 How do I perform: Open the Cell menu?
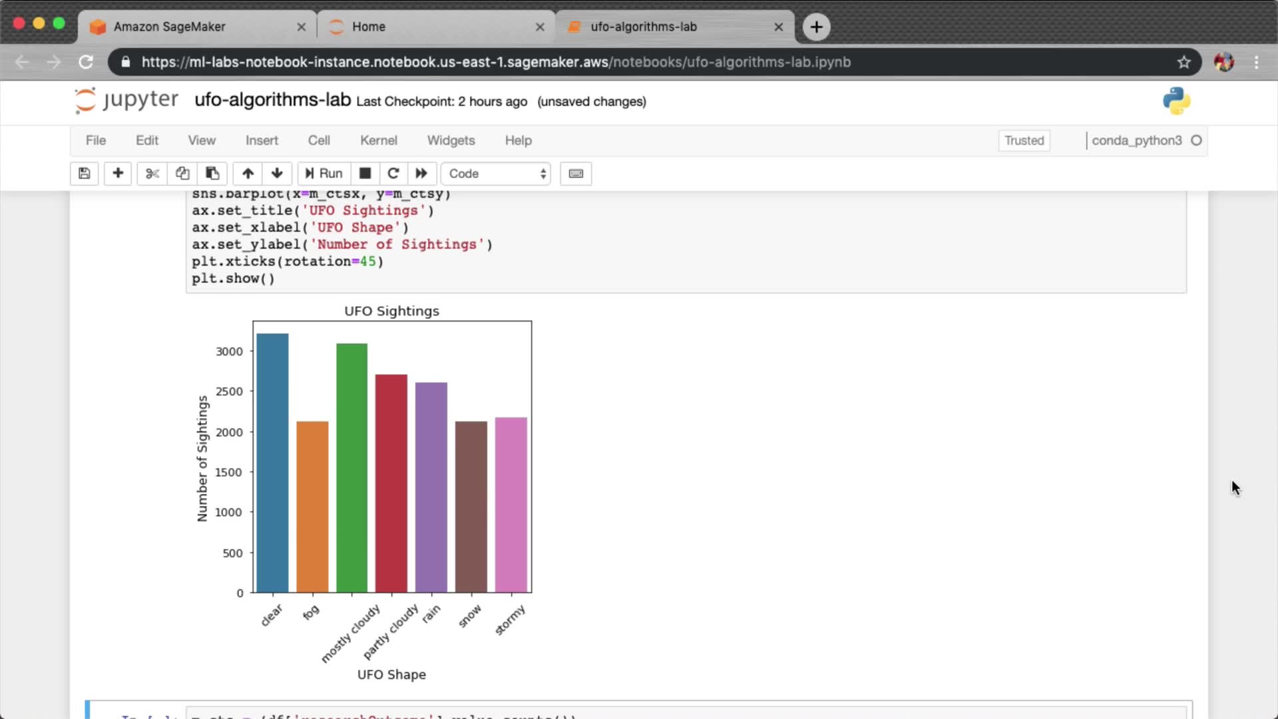(x=319, y=140)
